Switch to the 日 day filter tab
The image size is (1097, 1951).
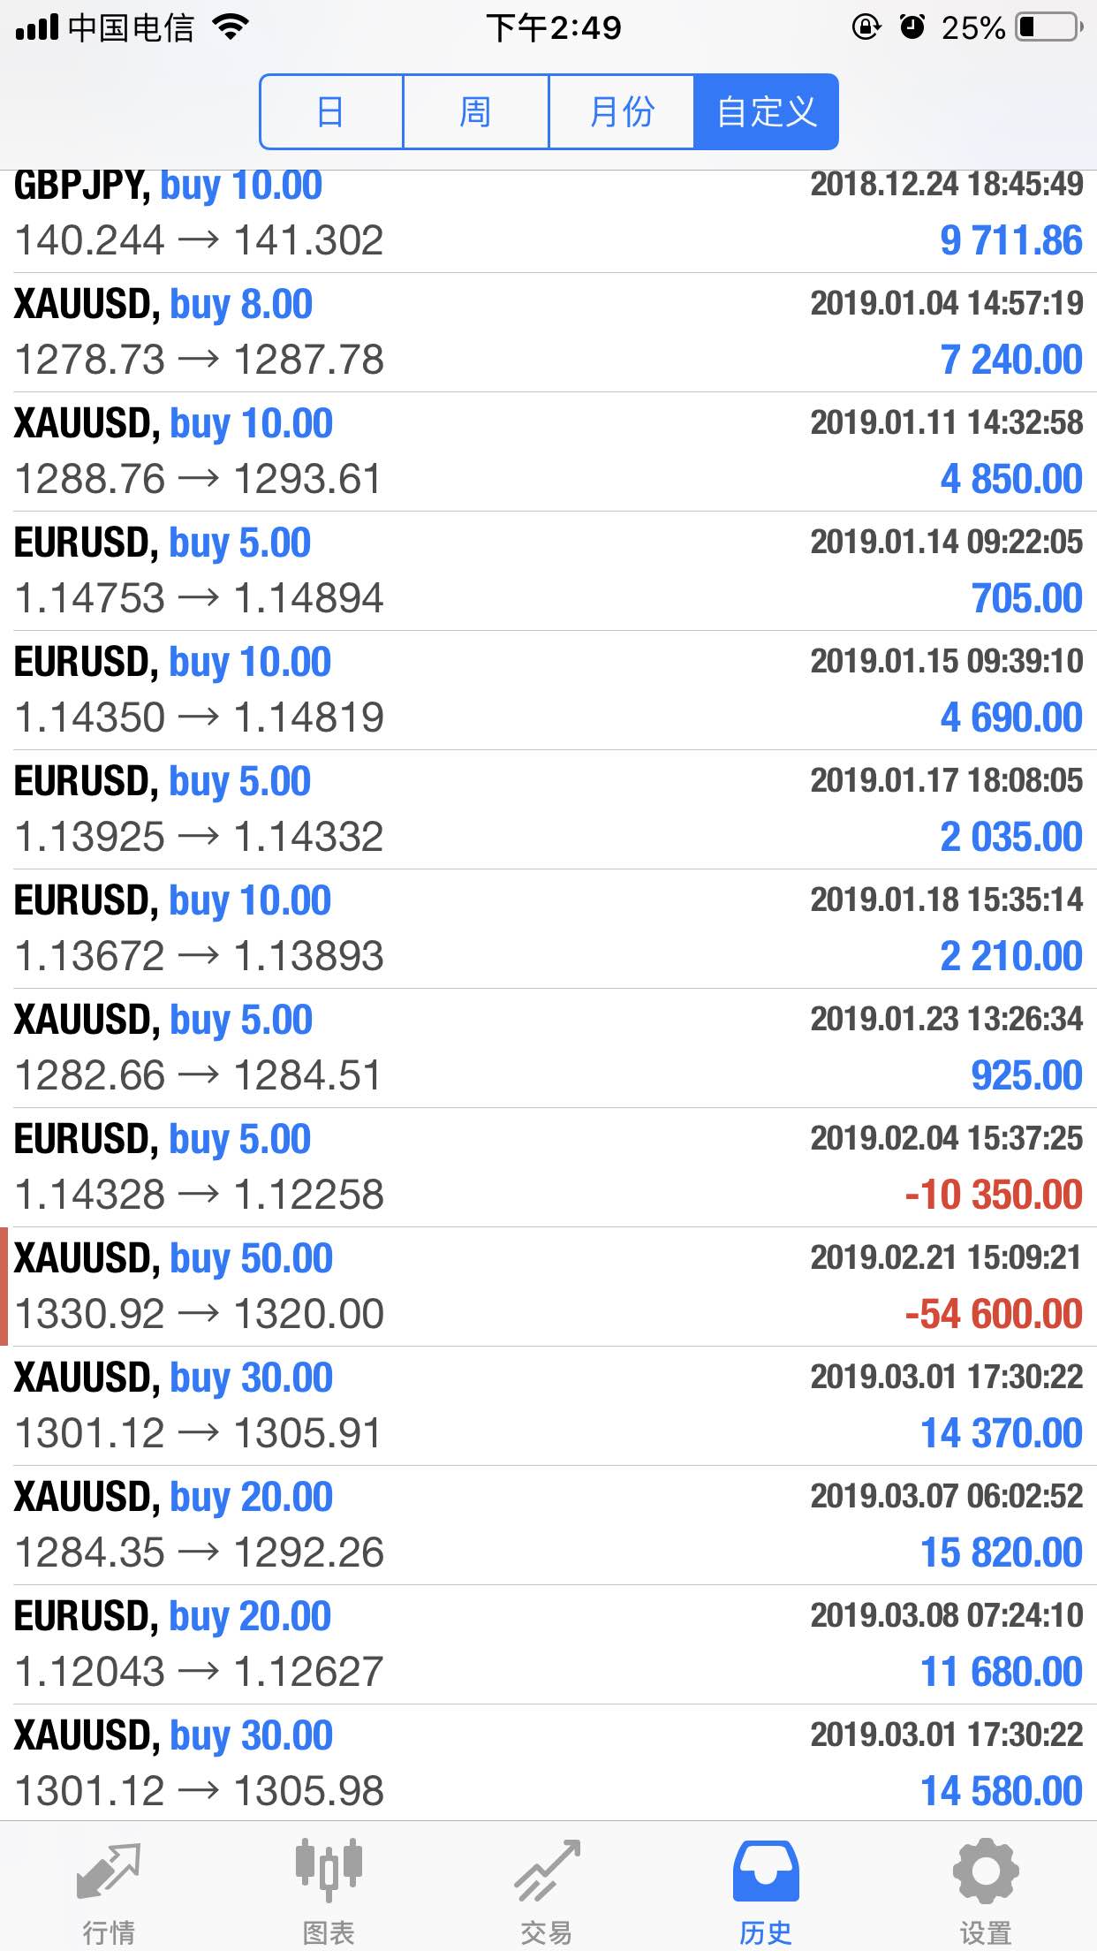point(331,112)
